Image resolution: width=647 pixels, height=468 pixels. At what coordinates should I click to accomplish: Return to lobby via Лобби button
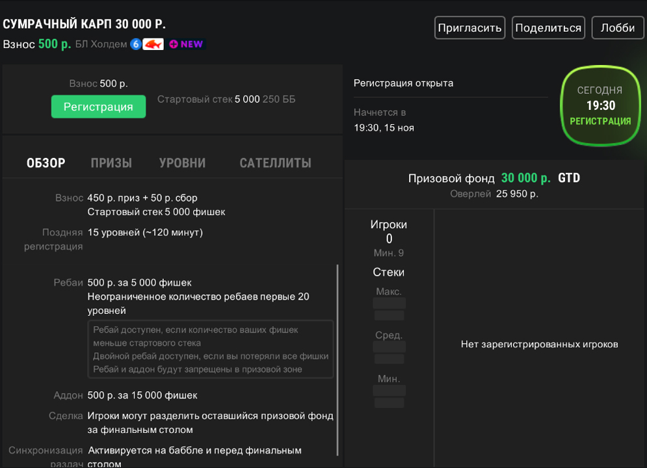coord(617,28)
